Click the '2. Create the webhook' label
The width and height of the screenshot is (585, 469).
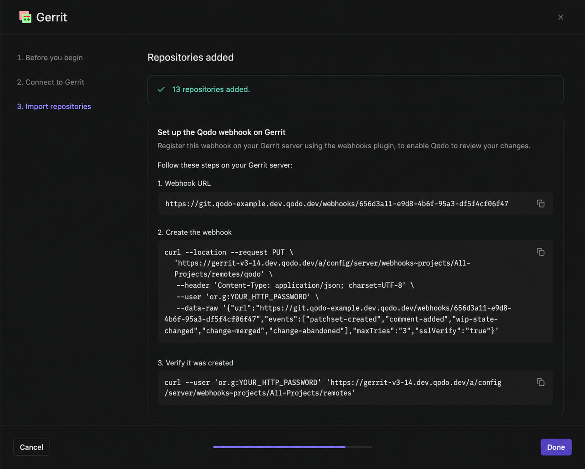[x=195, y=232]
